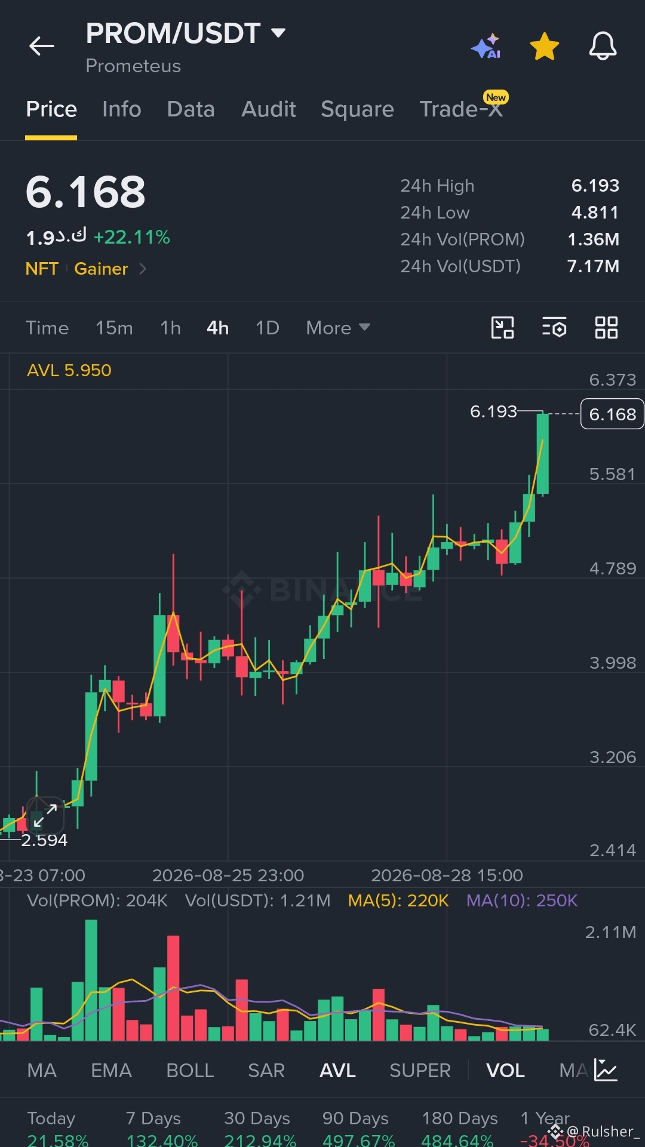Expand chart to fullscreen
This screenshot has height=1147, width=645.
point(45,816)
